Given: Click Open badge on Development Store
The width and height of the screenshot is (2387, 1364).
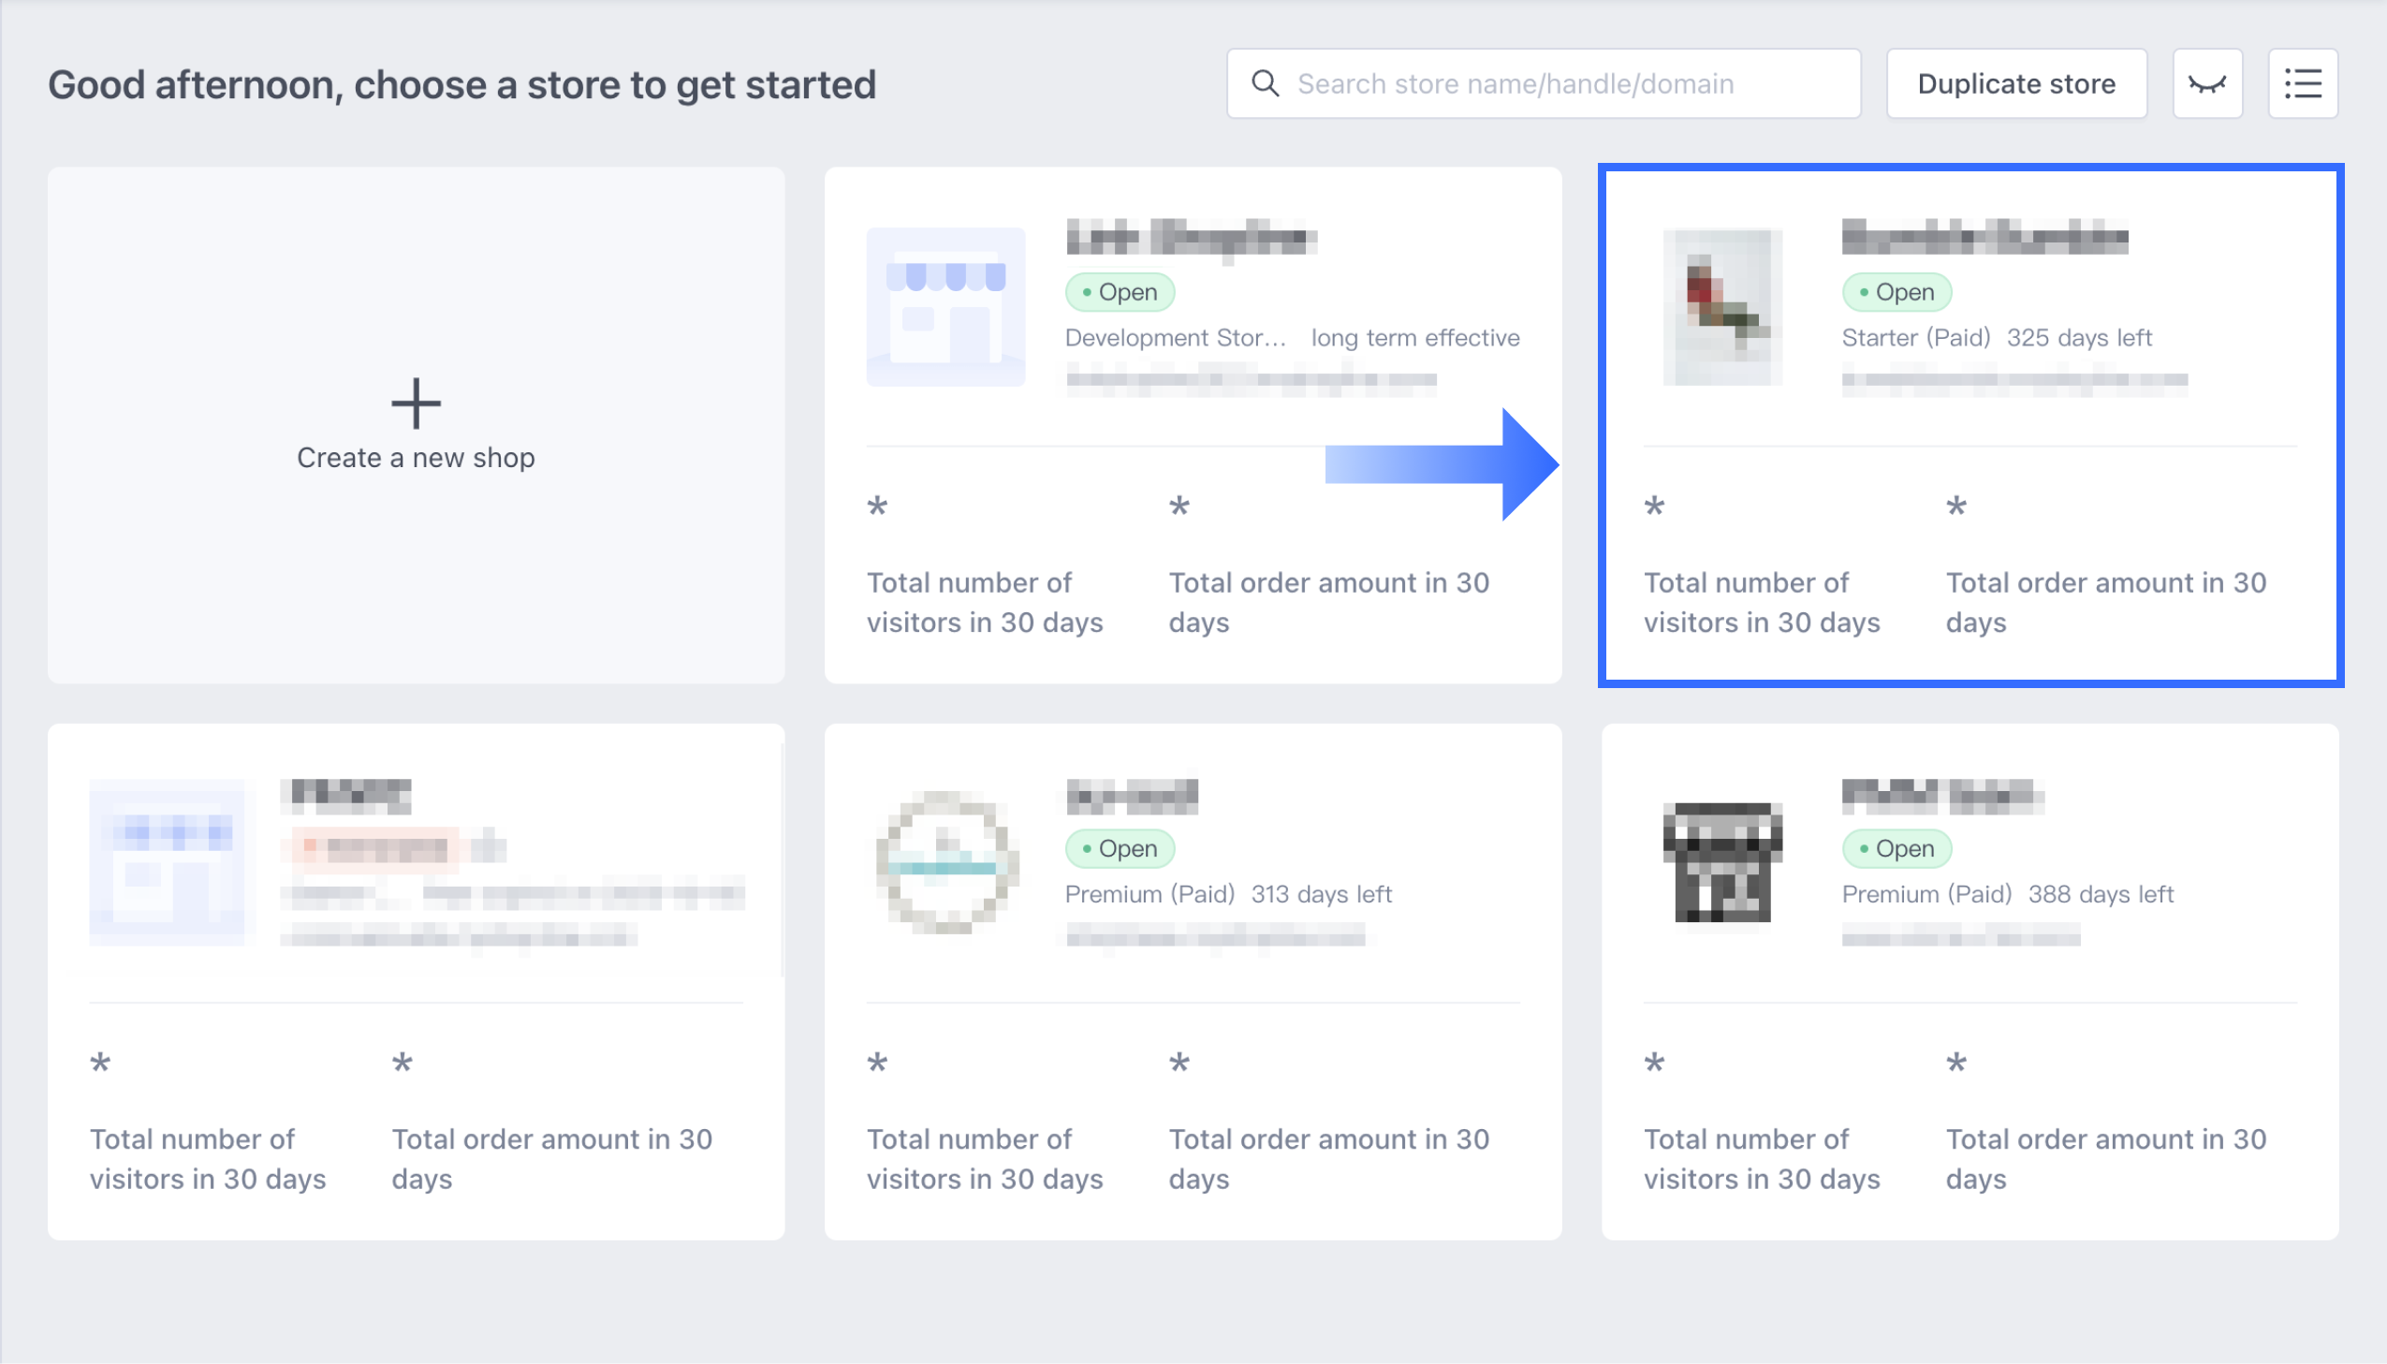Looking at the screenshot, I should (x=1120, y=292).
